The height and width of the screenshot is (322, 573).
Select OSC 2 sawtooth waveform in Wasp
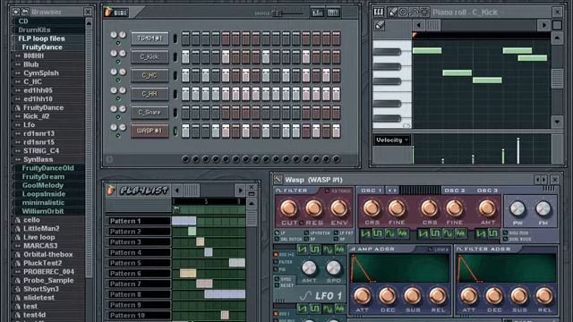[x=423, y=233]
